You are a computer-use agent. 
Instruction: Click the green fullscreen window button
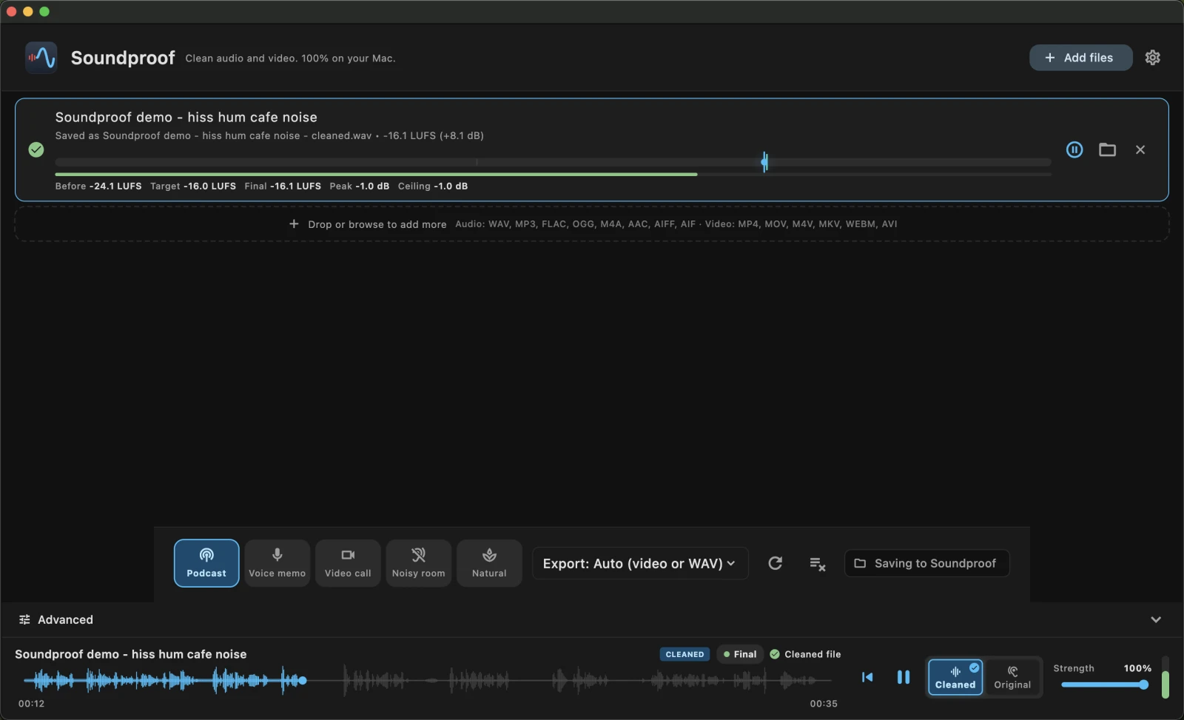pos(44,11)
